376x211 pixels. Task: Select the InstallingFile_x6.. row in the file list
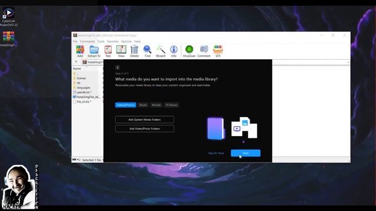tap(86, 97)
